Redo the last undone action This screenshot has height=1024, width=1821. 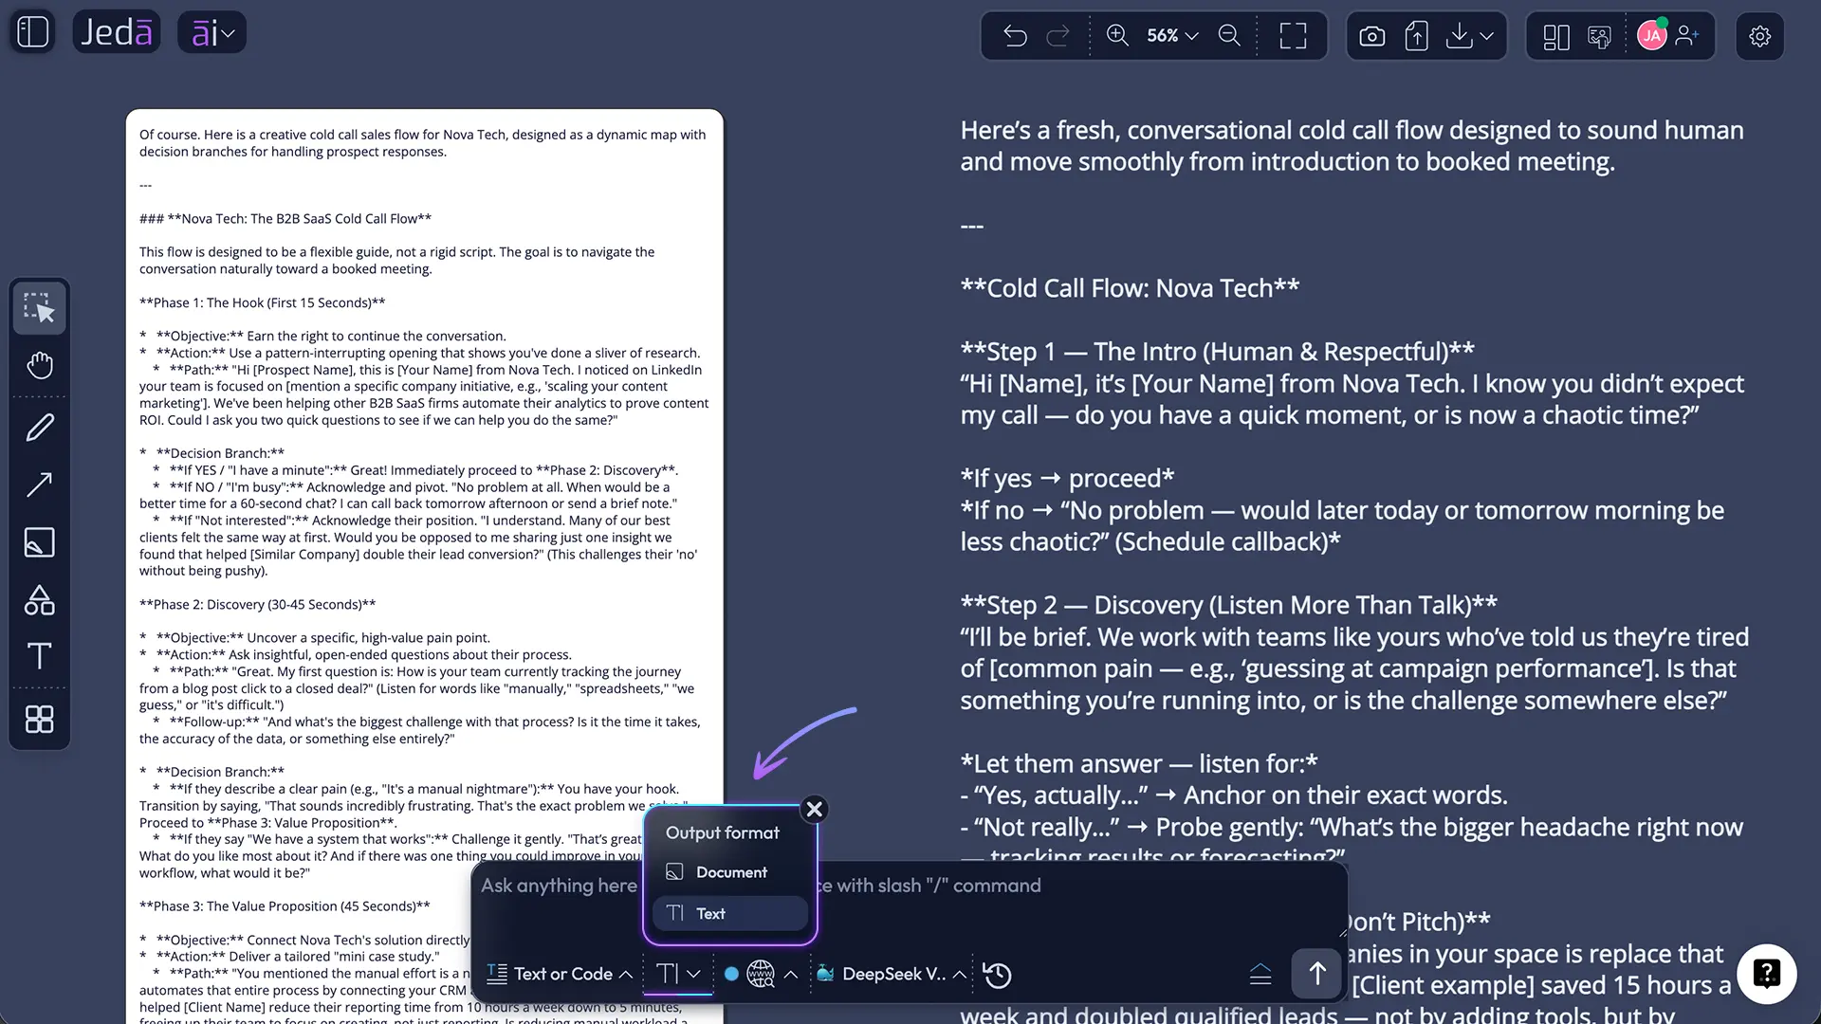click(1058, 36)
